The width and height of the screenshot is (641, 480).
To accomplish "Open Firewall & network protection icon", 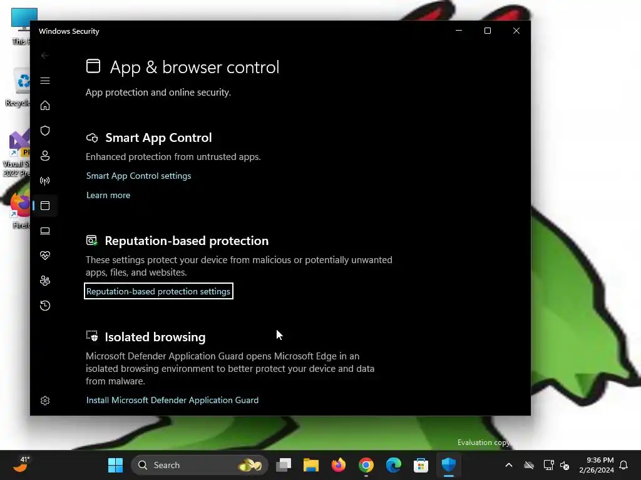I will [x=45, y=181].
